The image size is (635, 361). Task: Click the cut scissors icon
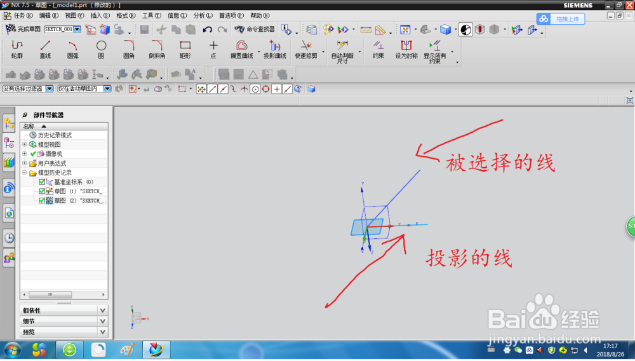point(161,29)
